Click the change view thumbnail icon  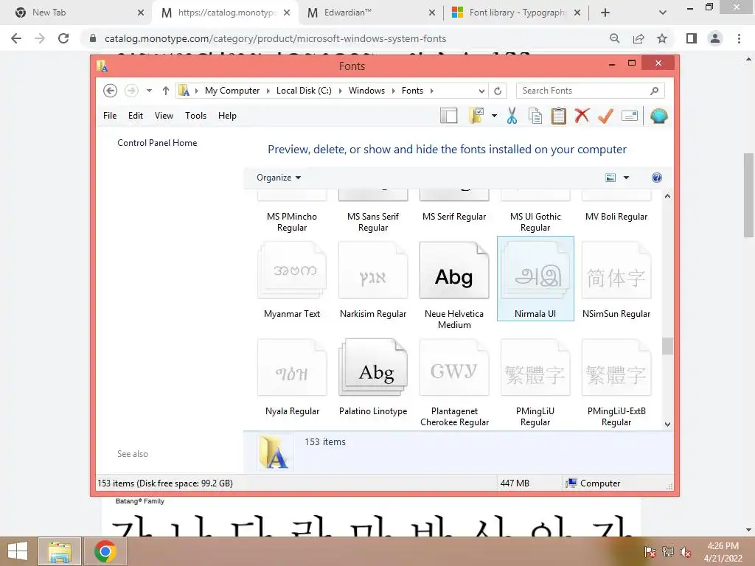coord(610,178)
